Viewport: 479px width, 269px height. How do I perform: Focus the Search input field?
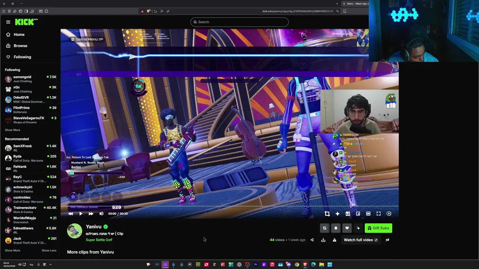[239, 22]
